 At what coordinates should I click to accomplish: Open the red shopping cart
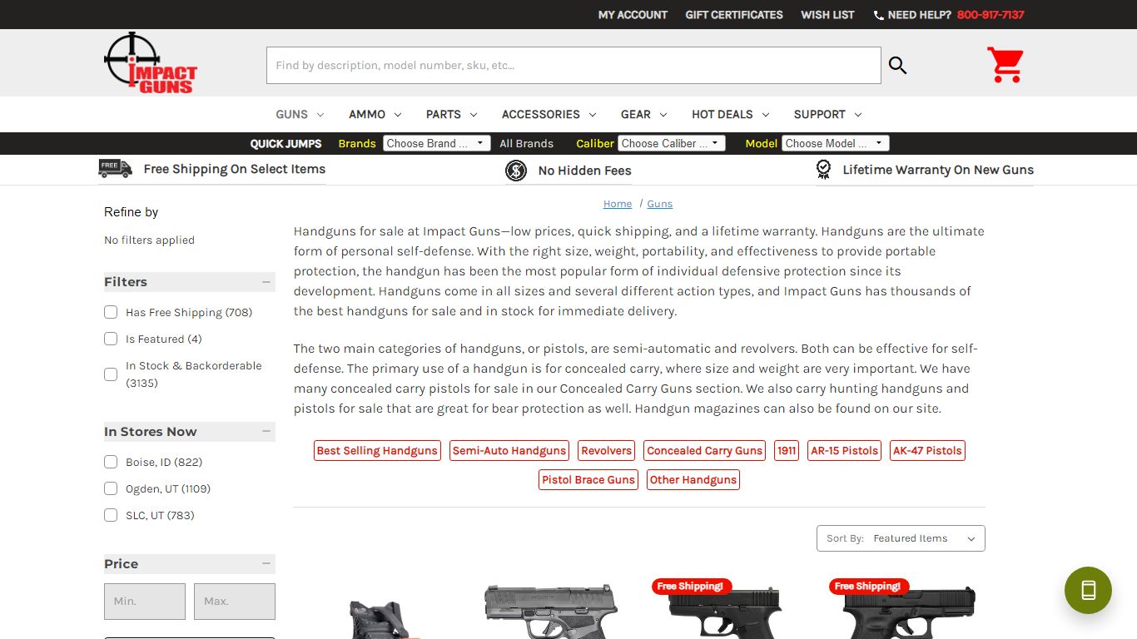point(1005,64)
